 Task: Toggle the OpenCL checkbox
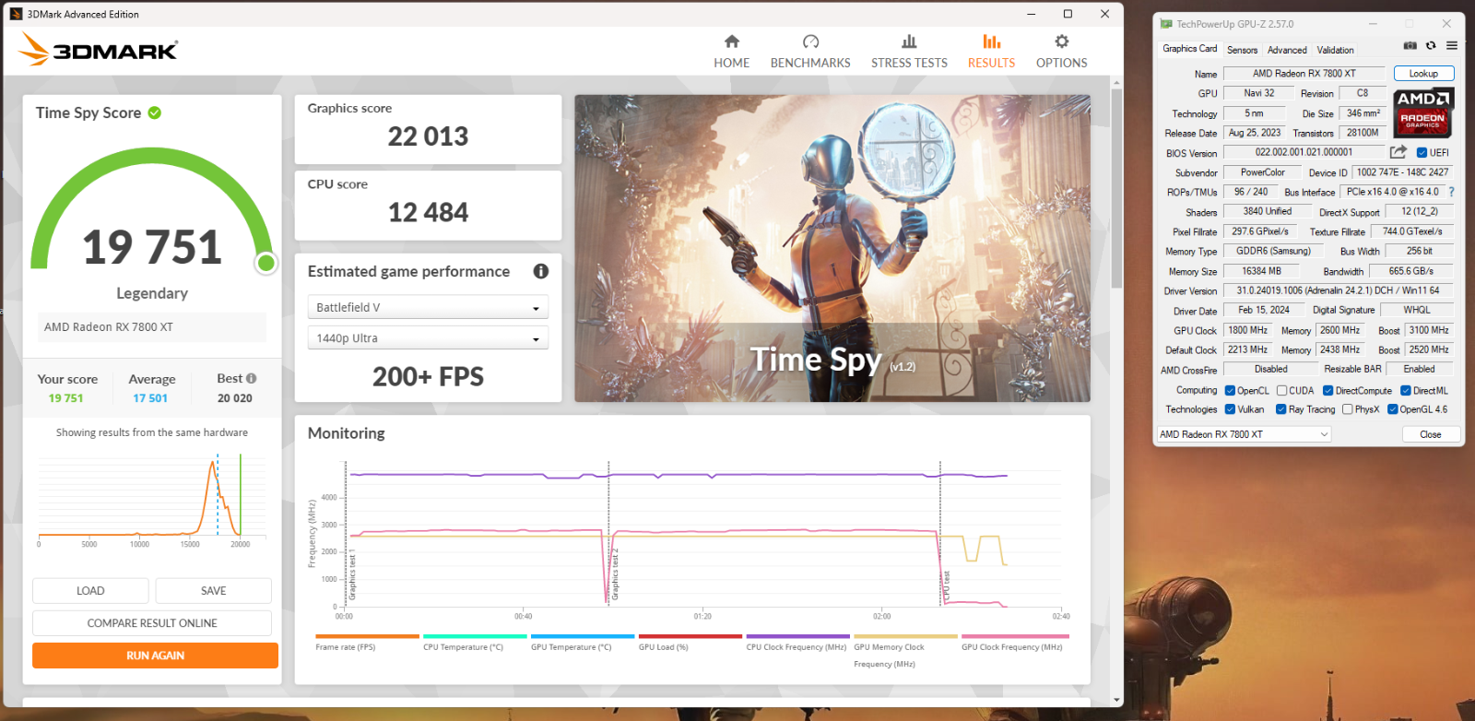(x=1230, y=391)
